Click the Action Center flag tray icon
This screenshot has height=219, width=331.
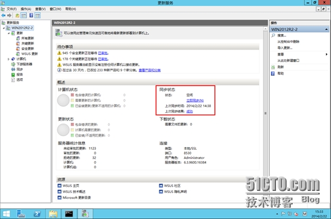283,214
